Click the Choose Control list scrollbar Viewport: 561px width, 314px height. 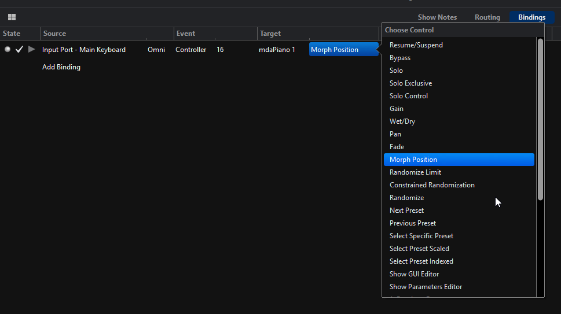pos(540,119)
